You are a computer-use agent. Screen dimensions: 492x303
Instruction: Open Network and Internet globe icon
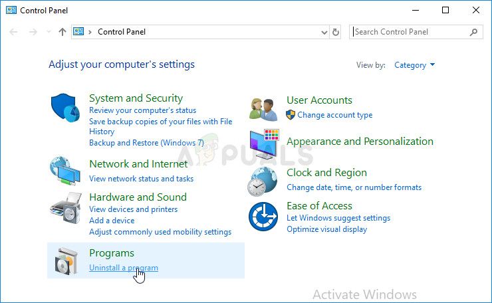(65, 171)
